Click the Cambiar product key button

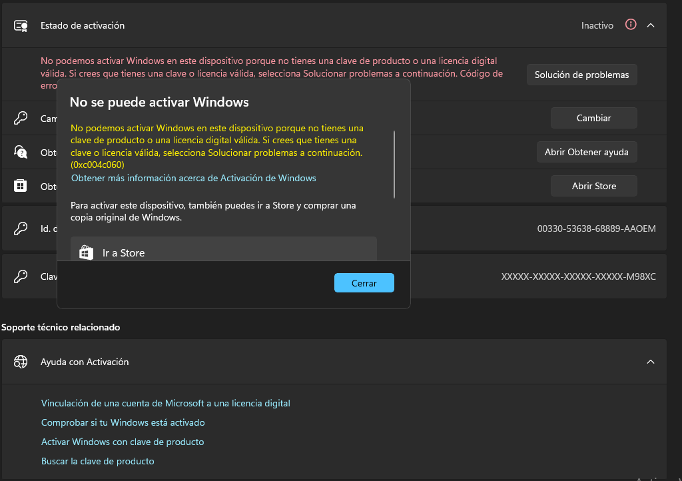(593, 118)
